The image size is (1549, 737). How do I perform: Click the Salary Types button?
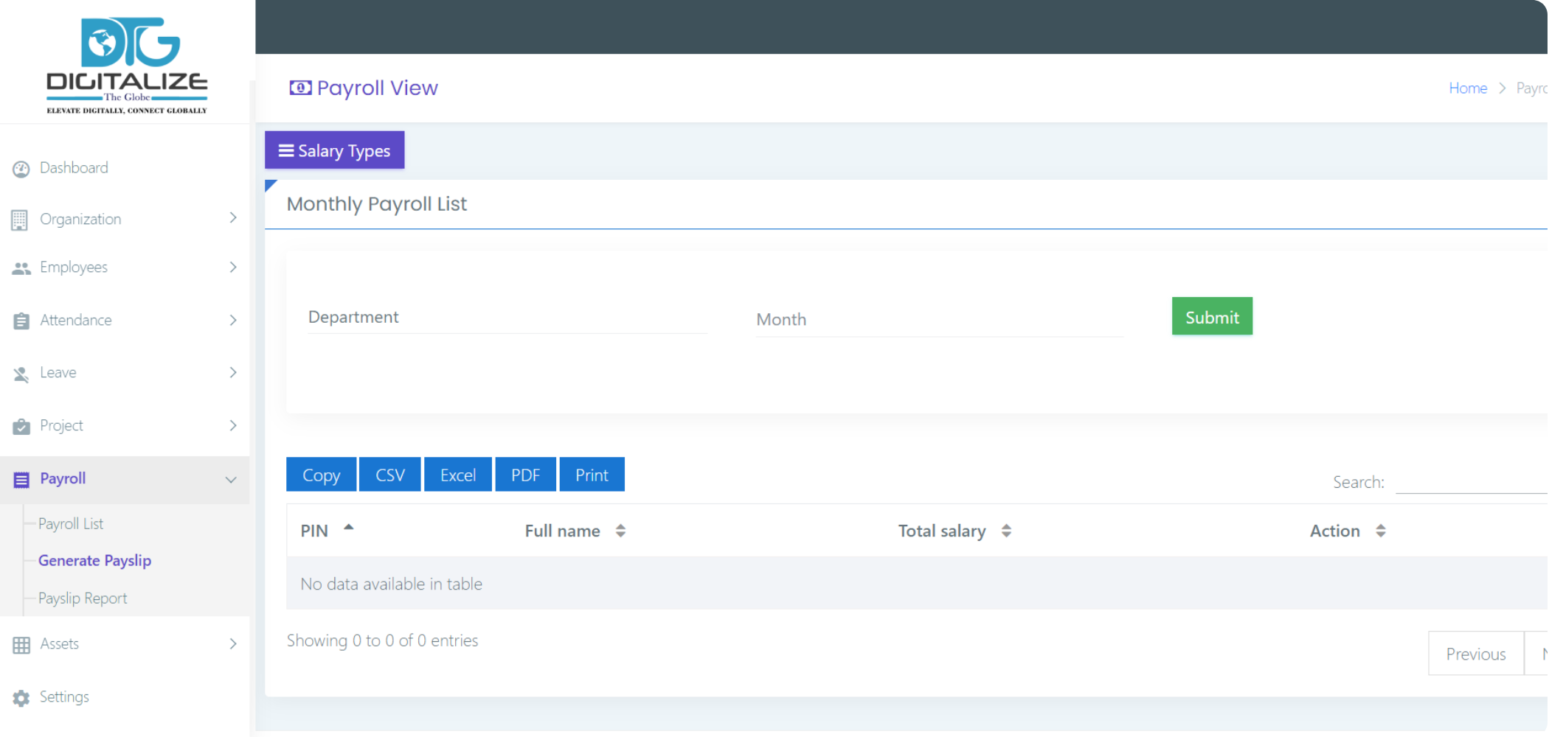click(335, 150)
